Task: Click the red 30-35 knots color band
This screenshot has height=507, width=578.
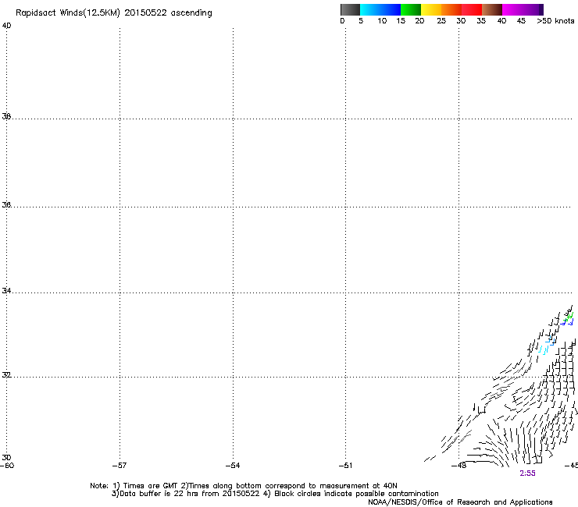Action: pos(472,9)
